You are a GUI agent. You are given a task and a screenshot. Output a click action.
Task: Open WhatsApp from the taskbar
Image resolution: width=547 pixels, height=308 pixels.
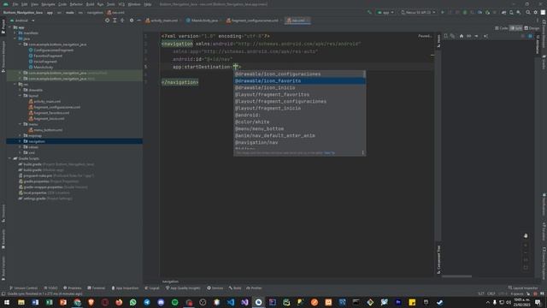[x=133, y=302]
